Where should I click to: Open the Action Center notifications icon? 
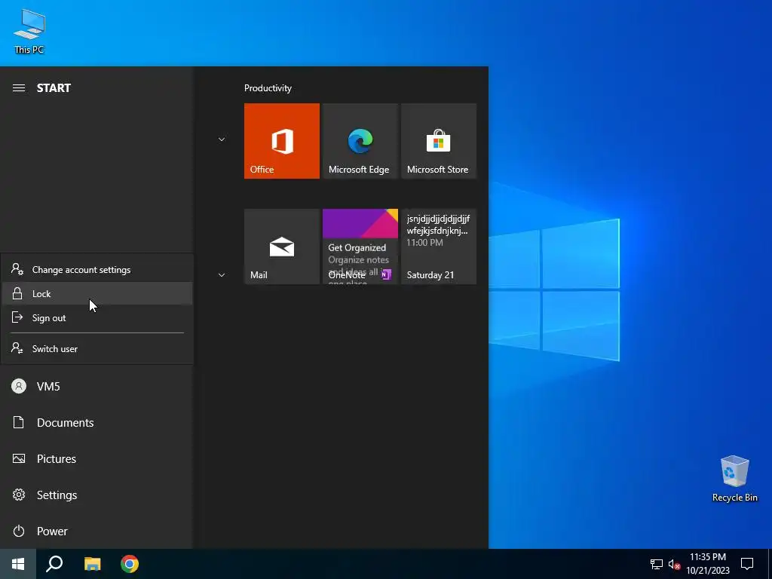(747, 564)
